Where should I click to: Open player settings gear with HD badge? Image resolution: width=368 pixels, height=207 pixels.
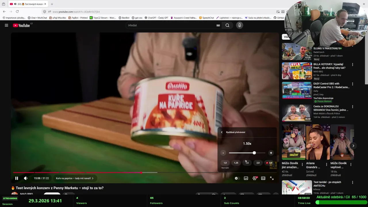255,178
